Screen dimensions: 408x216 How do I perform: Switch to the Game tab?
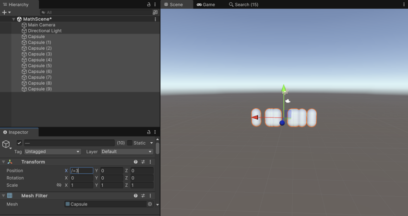point(206,4)
